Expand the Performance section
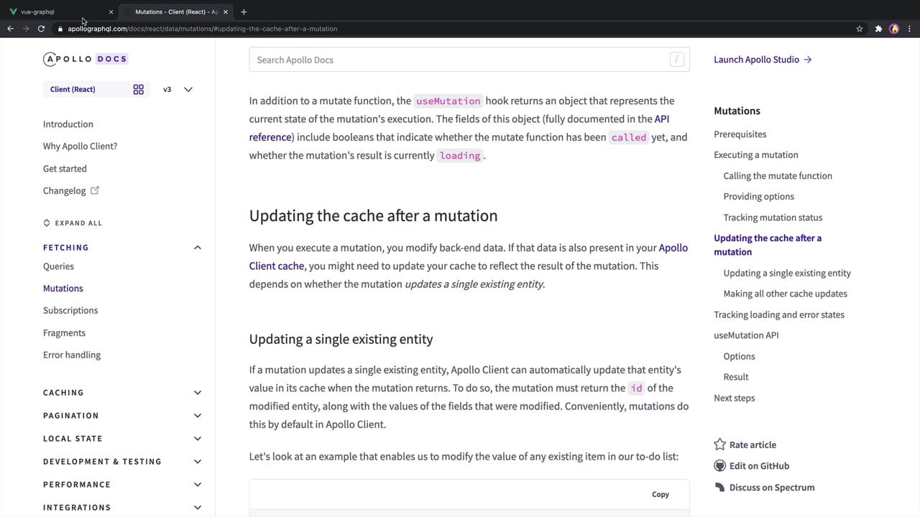The image size is (920, 517). point(198,485)
